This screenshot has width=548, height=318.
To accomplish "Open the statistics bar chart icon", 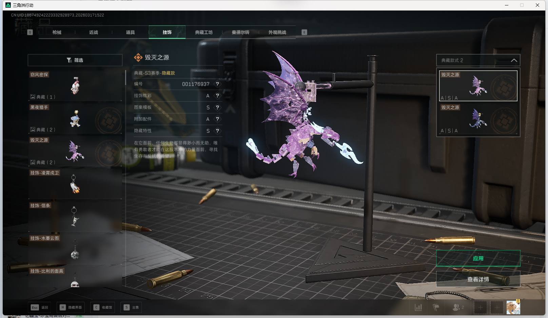I will [x=418, y=308].
